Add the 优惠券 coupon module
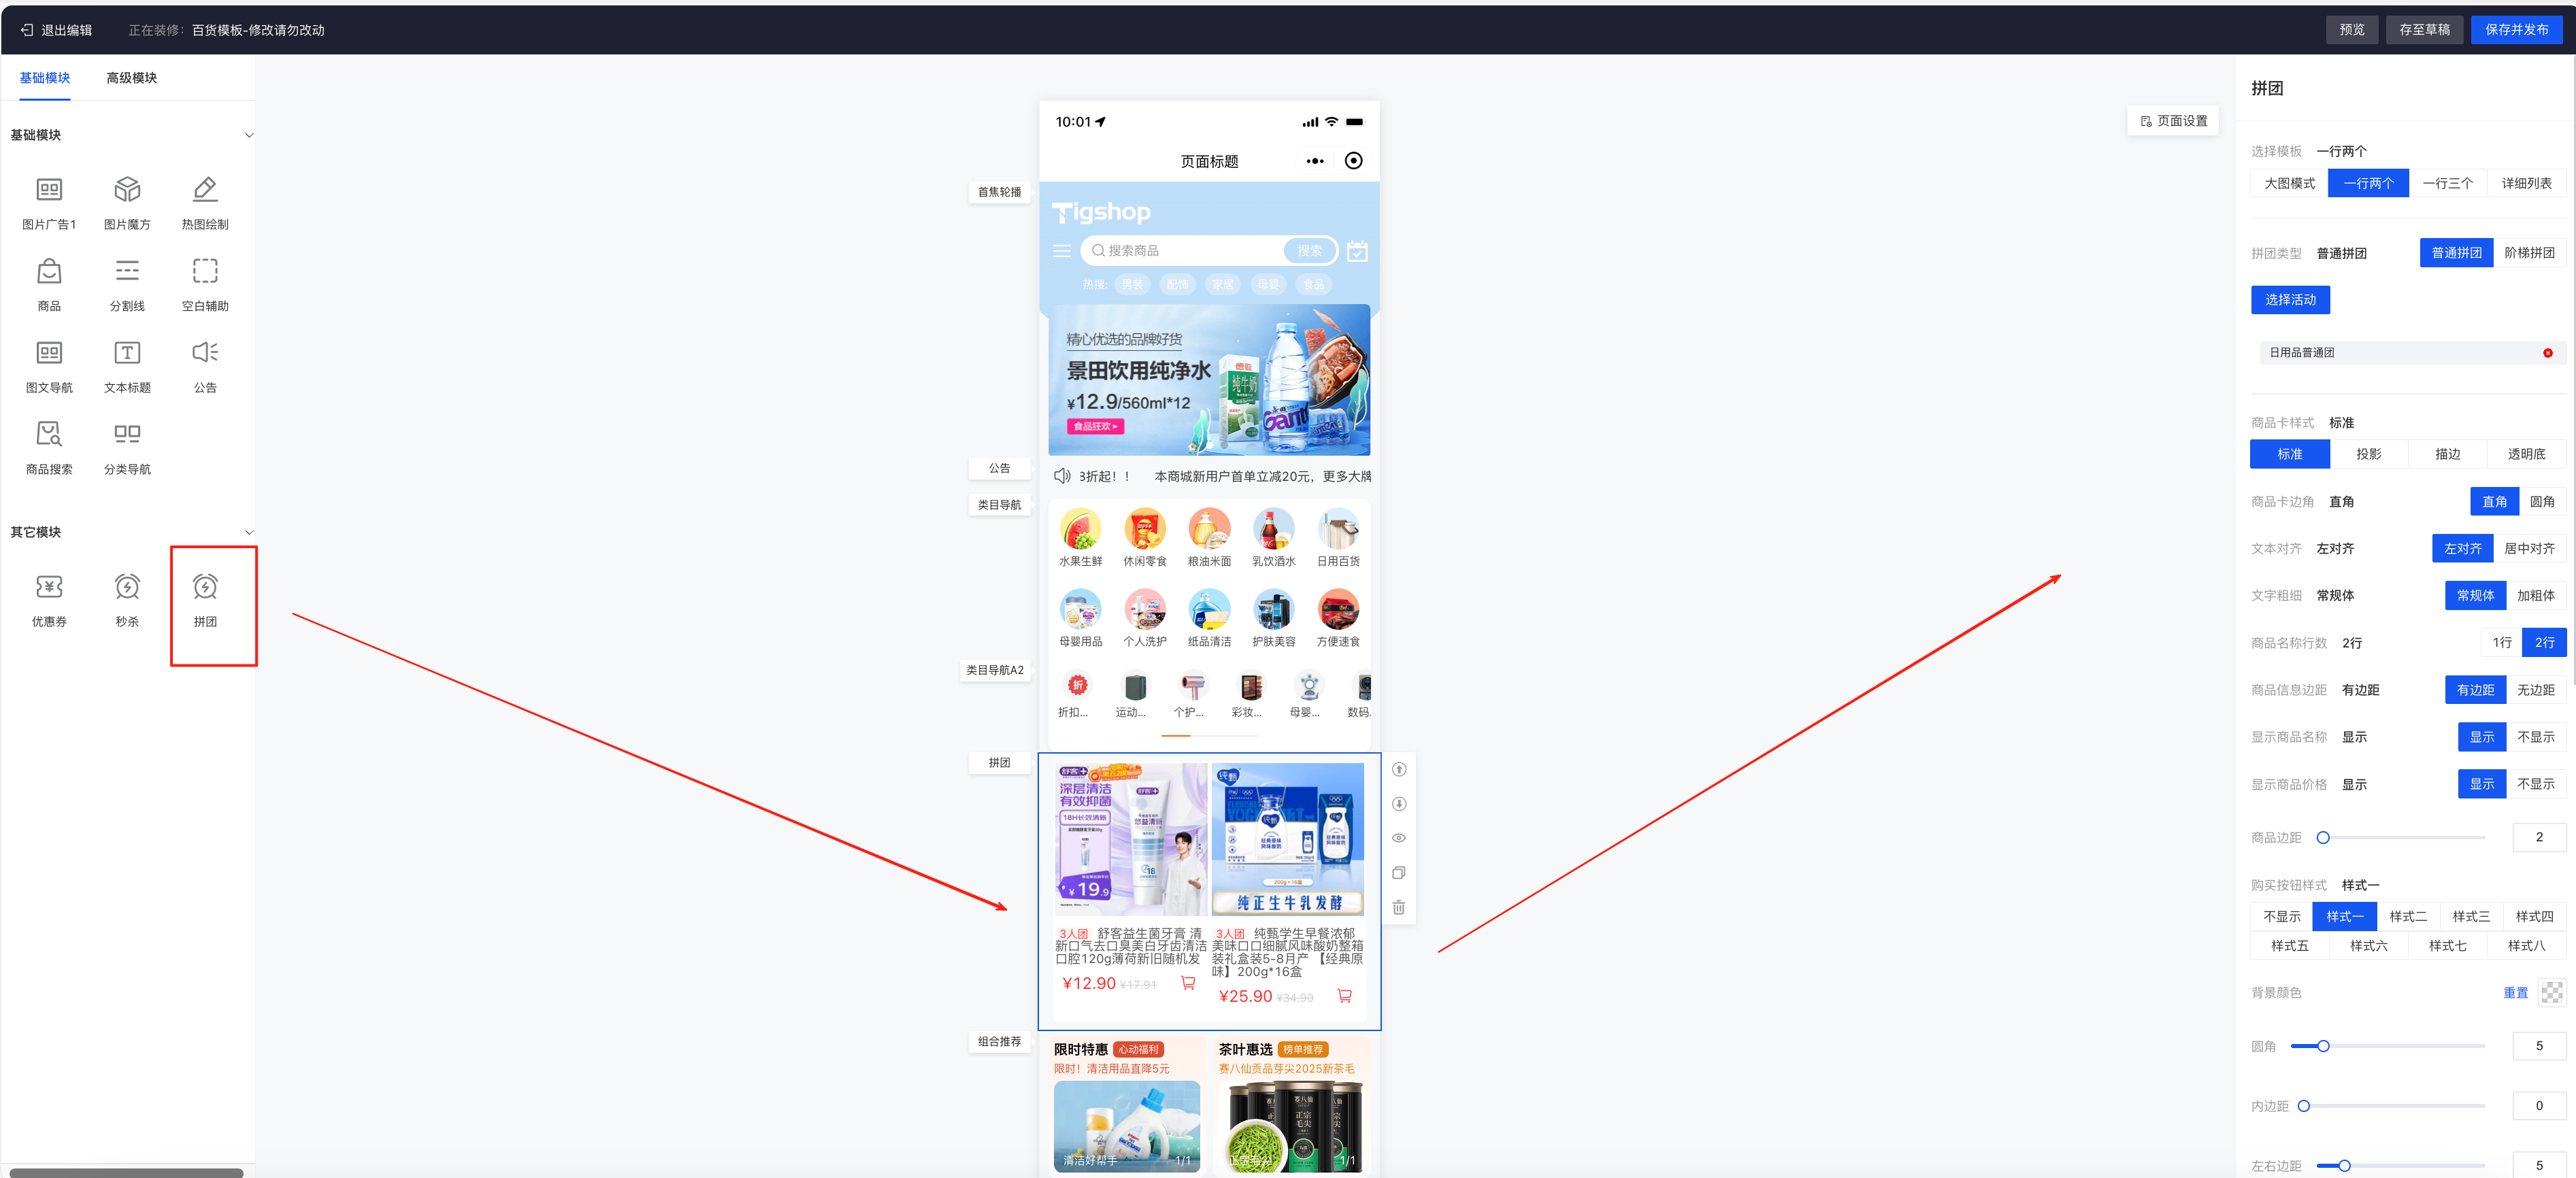The image size is (2576, 1178). [x=49, y=598]
